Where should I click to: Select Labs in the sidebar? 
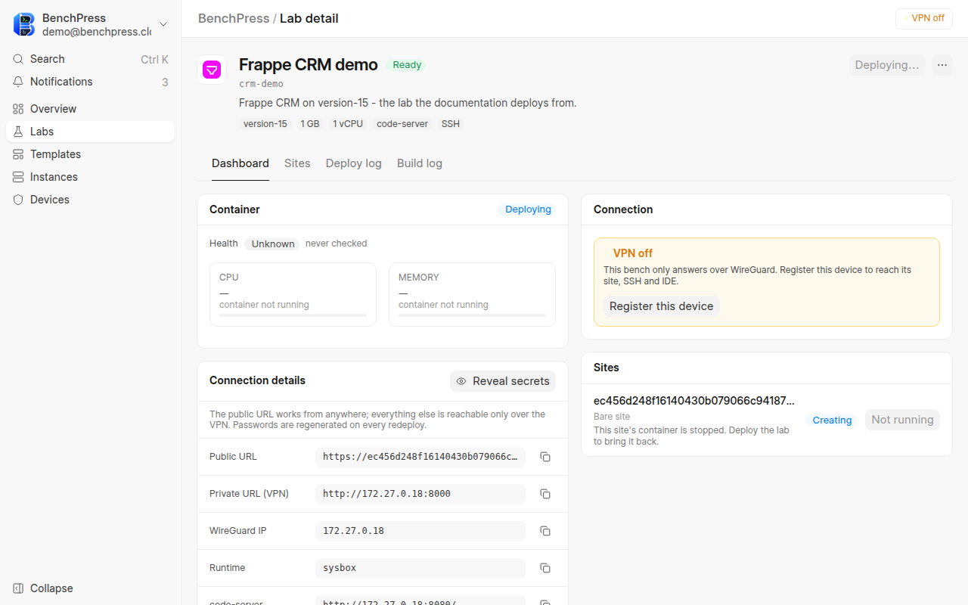click(90, 132)
